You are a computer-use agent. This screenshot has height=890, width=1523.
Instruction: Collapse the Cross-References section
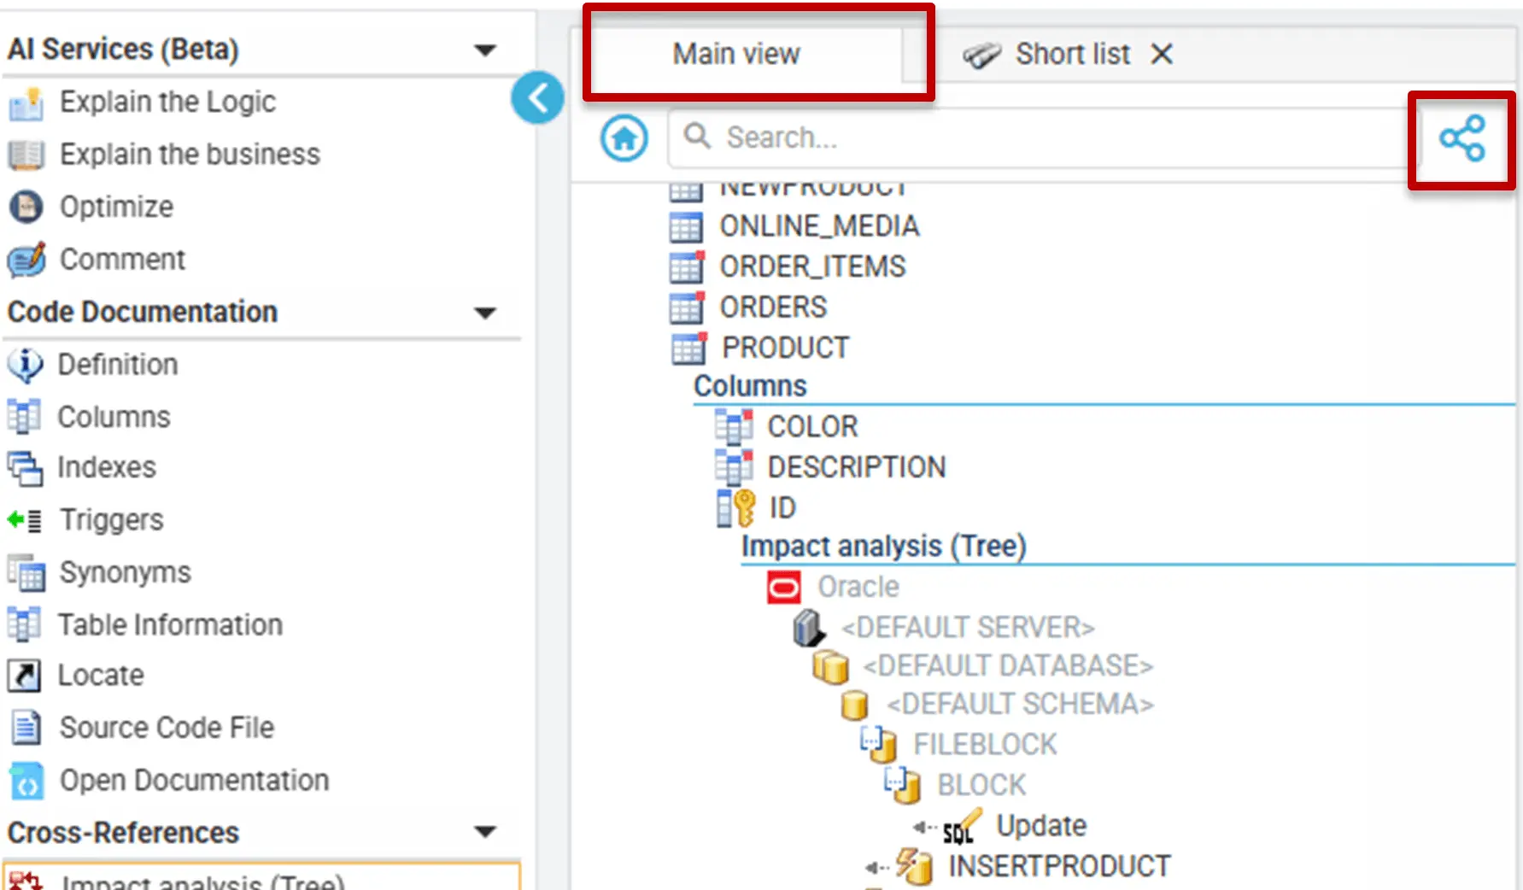pos(485,832)
